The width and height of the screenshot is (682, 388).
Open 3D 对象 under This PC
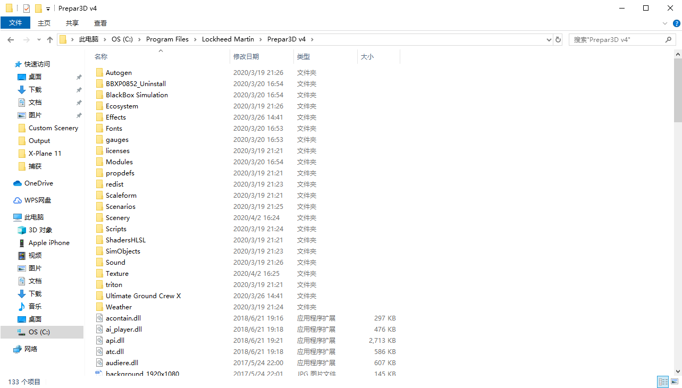point(40,230)
